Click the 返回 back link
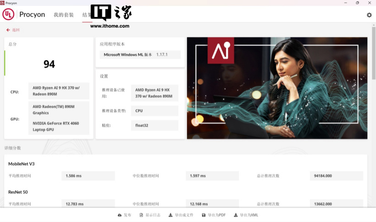The height and width of the screenshot is (222, 376). [x=16, y=30]
